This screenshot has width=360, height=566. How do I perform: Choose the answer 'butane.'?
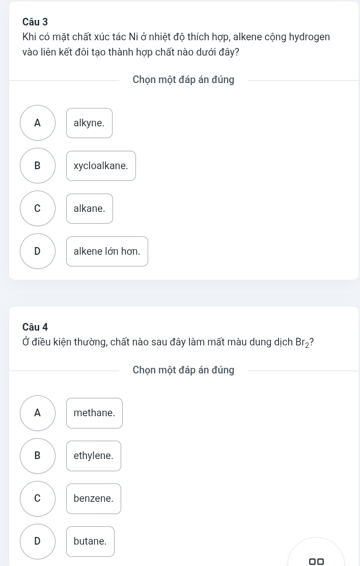pyautogui.click(x=90, y=542)
